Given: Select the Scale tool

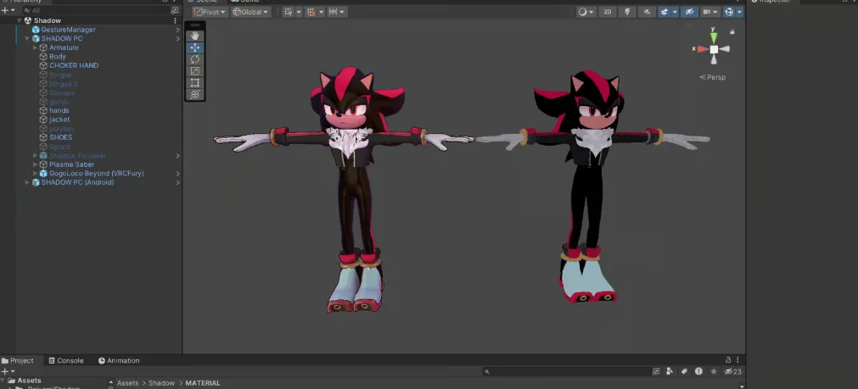Looking at the screenshot, I should click(x=195, y=71).
